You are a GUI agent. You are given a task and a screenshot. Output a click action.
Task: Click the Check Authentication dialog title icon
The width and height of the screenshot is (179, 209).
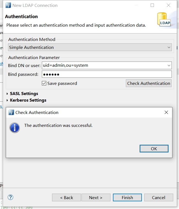coord(11,112)
